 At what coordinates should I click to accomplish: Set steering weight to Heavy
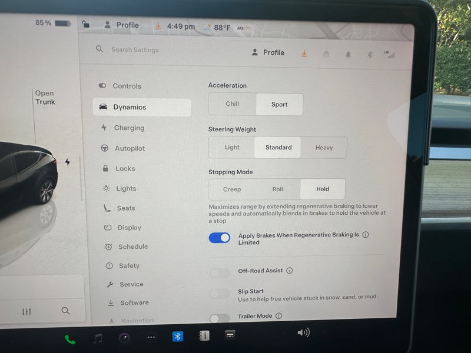click(324, 148)
